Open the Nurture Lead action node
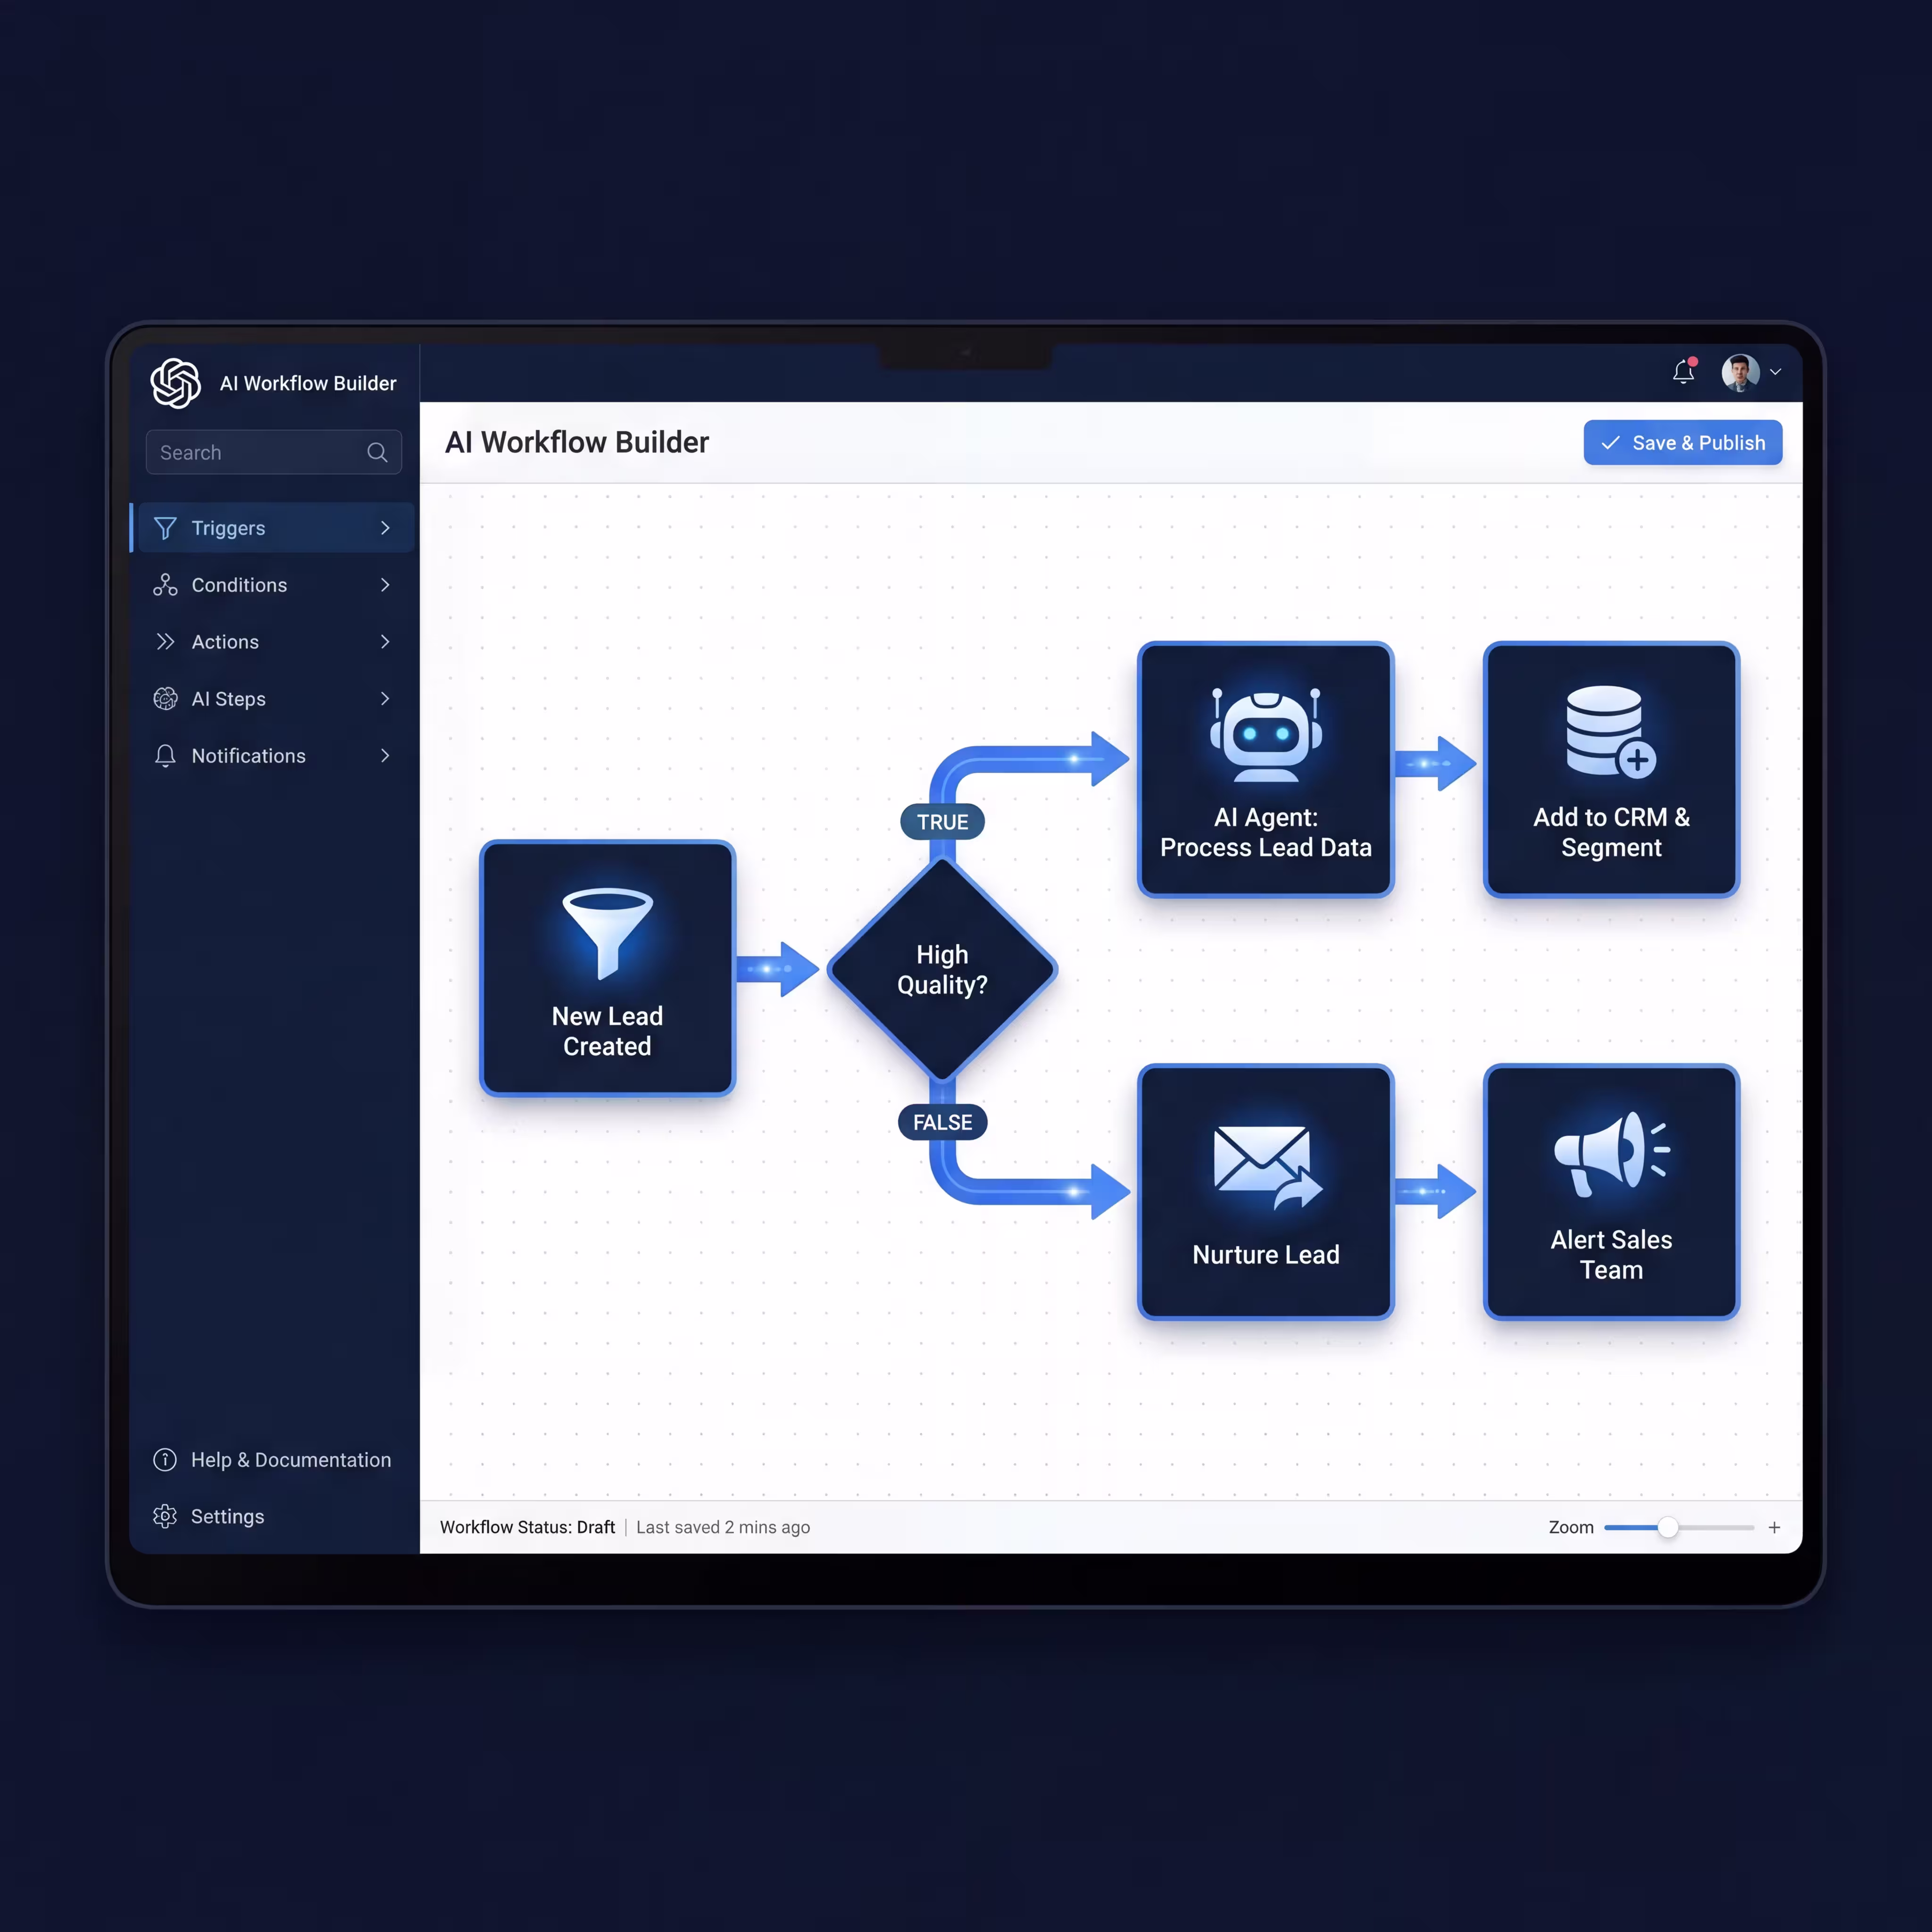Viewport: 1932px width, 1932px height. [x=1265, y=1192]
